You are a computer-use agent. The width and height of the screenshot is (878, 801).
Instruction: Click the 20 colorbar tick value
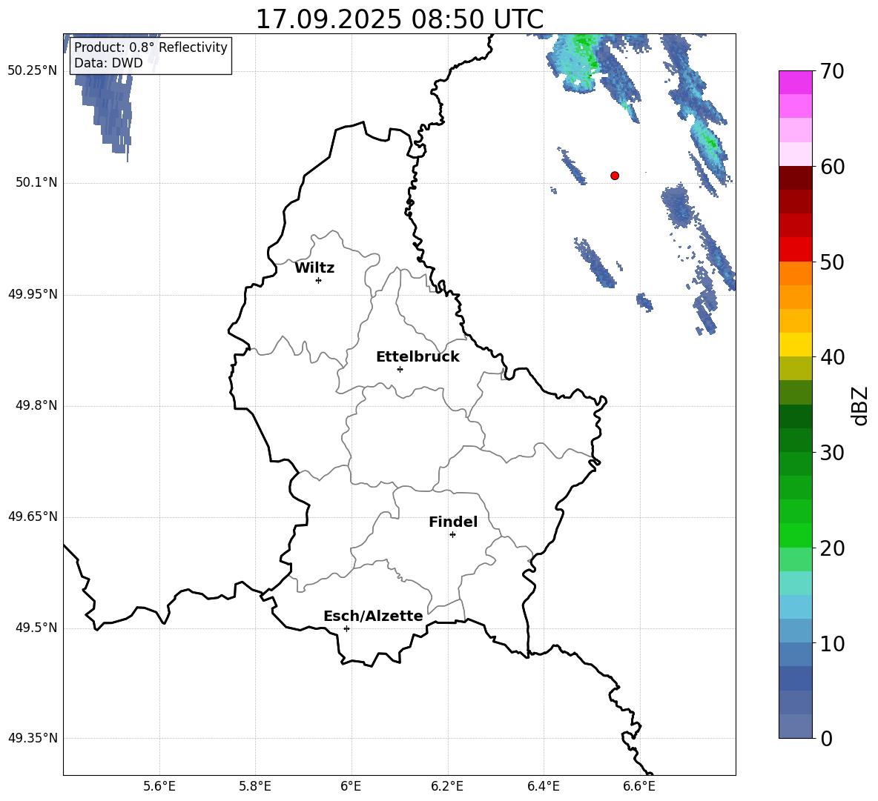click(831, 548)
